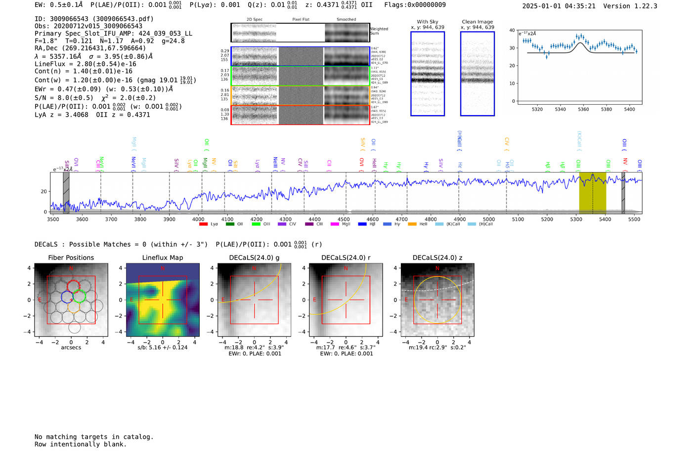Viewport: 692px width, 471px height.
Task: Select the green-outlined fiber spectrum row
Action: click(x=300, y=76)
